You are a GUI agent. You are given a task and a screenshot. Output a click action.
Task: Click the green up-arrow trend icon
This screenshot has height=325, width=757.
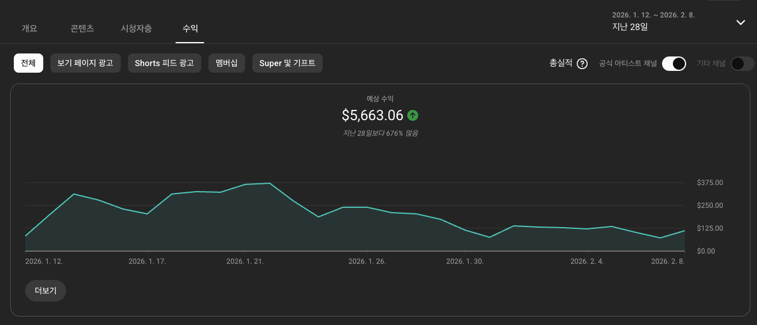413,115
